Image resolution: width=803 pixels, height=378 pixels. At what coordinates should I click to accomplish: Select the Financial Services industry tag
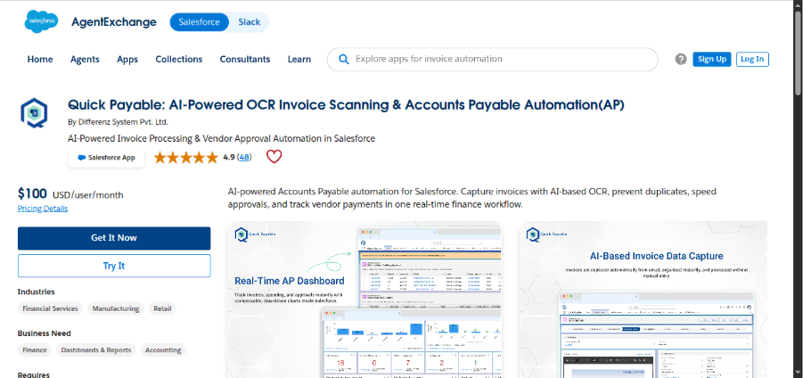[50, 308]
